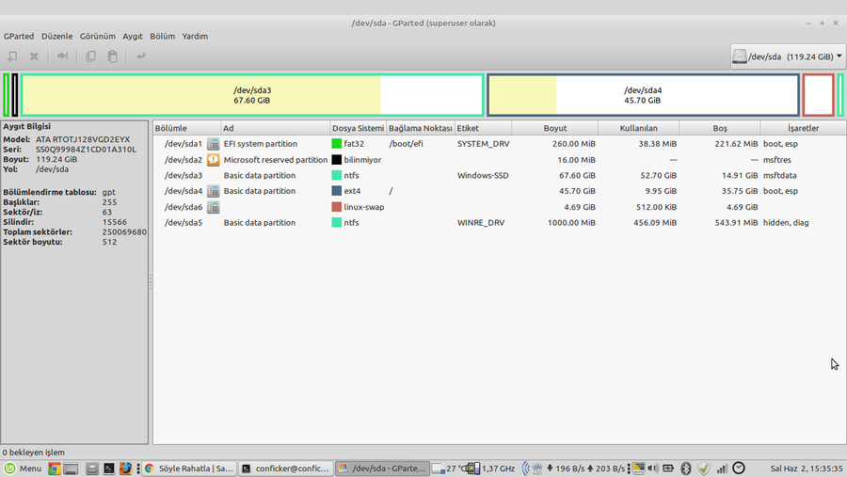
Task: Open the file manager launcher in the taskbar
Action: (92, 469)
